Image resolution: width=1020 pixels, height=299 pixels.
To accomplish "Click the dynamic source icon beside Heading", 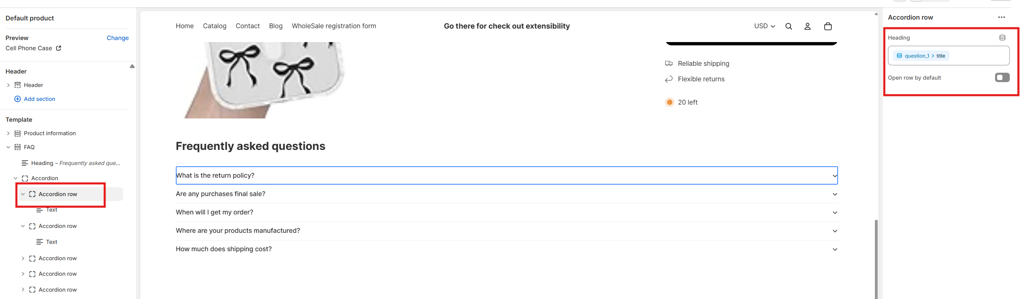I will point(1002,38).
